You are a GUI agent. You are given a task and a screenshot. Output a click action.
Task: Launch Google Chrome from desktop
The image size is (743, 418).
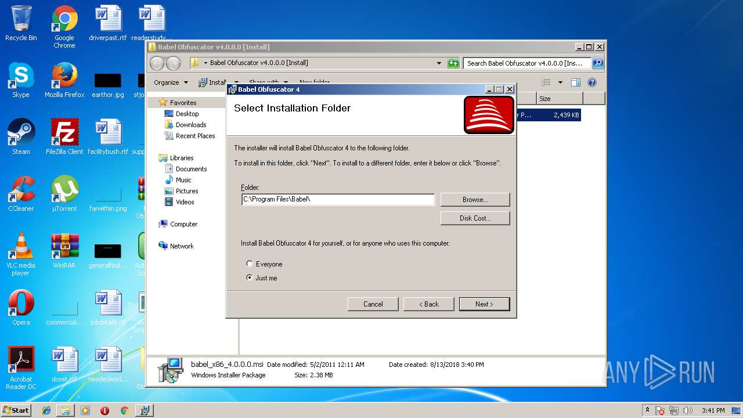(64, 27)
